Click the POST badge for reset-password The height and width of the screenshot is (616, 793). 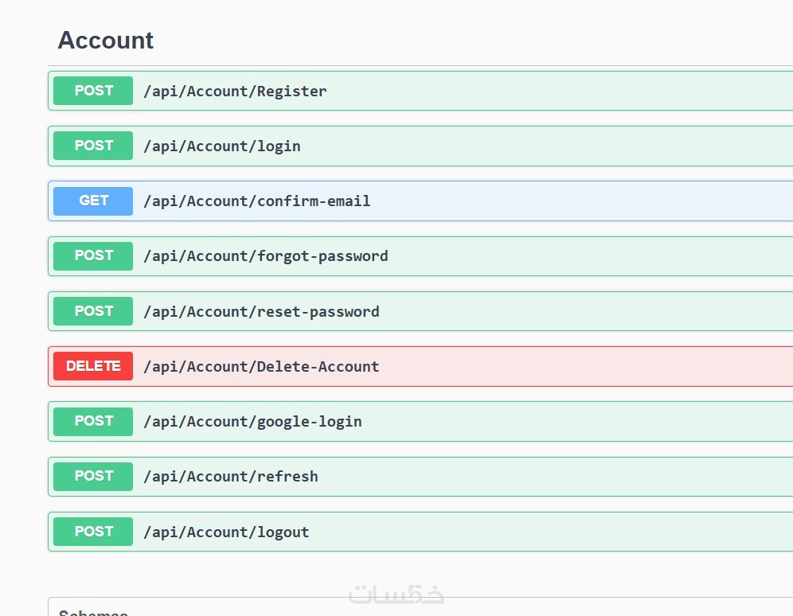[x=93, y=311]
